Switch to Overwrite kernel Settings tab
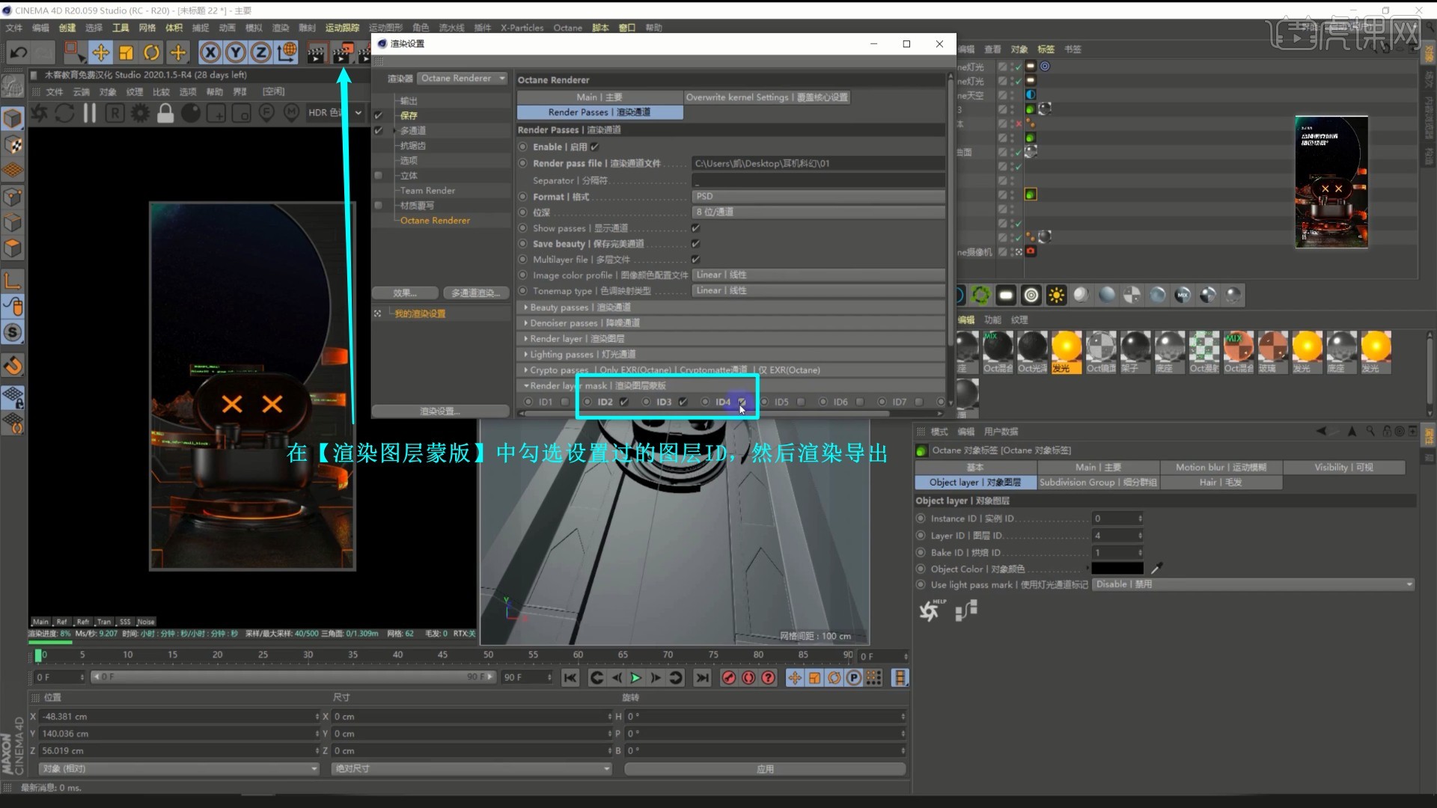 766,97
